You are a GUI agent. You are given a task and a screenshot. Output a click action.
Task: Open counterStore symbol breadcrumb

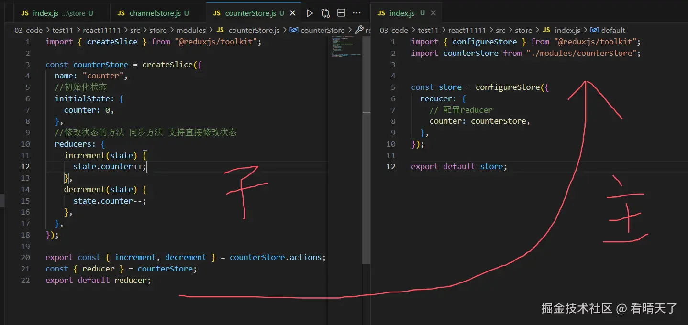[x=322, y=30]
